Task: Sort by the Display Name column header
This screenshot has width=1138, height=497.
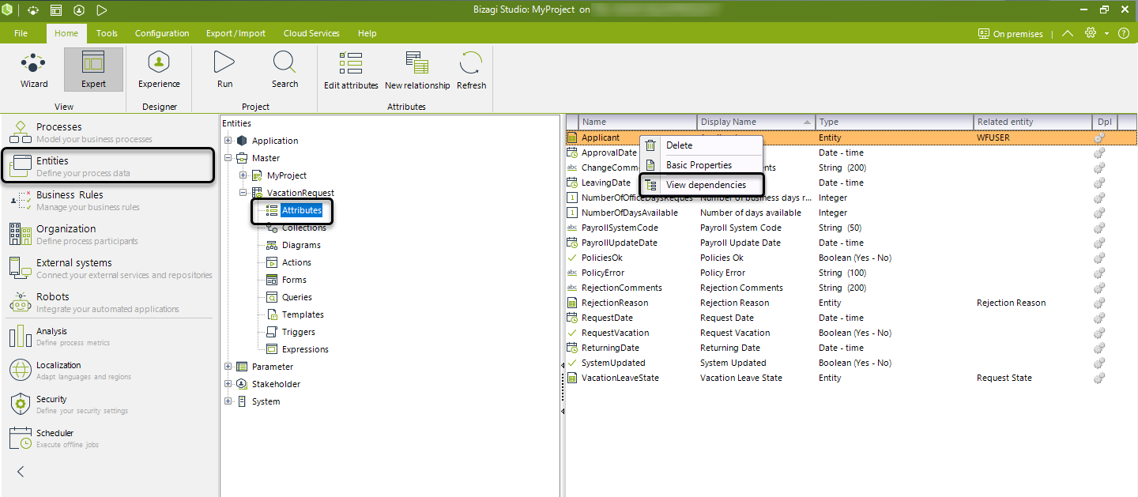Action: (756, 122)
